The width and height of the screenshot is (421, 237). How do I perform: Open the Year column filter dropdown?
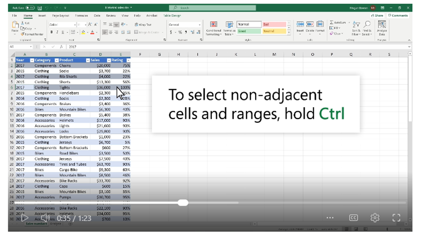tap(32, 60)
